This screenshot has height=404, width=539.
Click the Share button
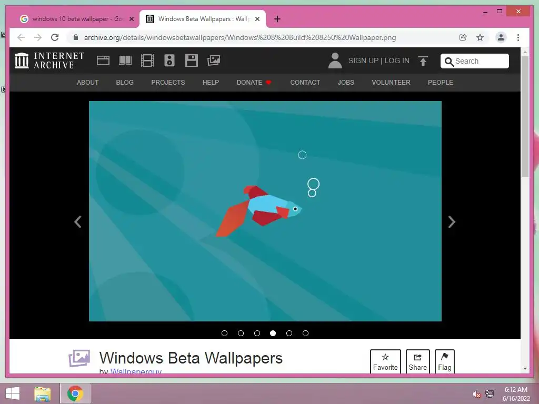417,361
